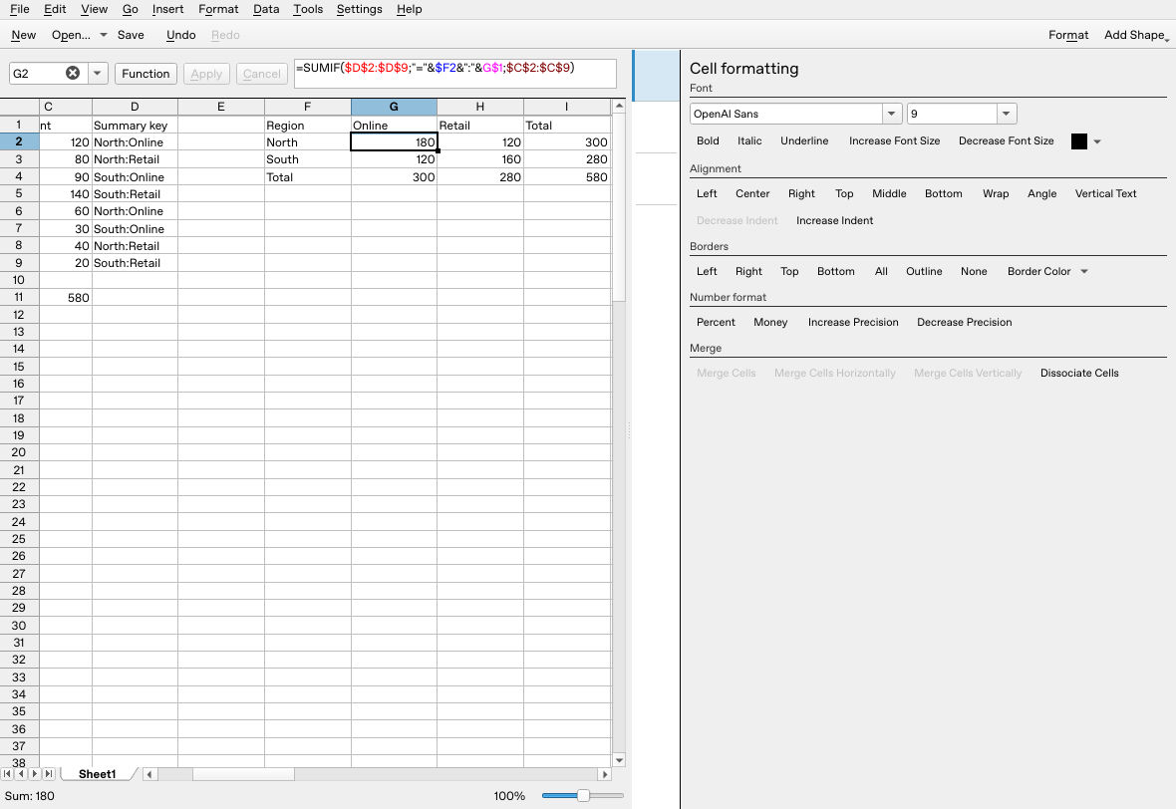Click the Save toolbar button
This screenshot has height=809, width=1176.
[131, 35]
